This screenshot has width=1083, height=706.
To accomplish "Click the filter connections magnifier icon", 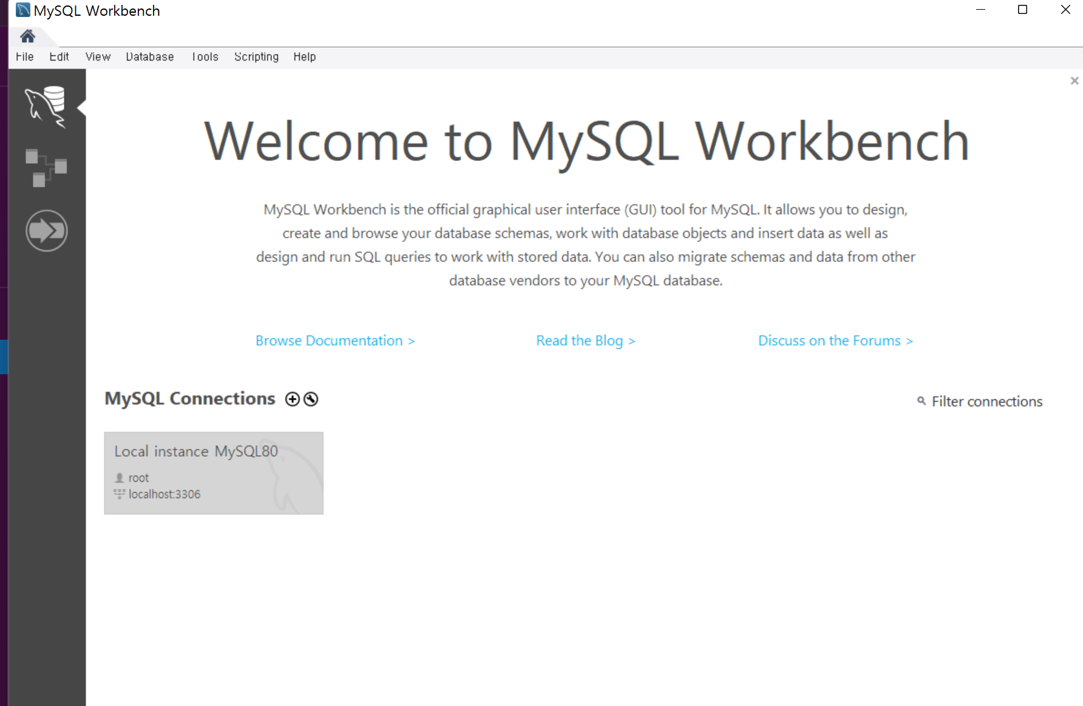I will tap(921, 401).
